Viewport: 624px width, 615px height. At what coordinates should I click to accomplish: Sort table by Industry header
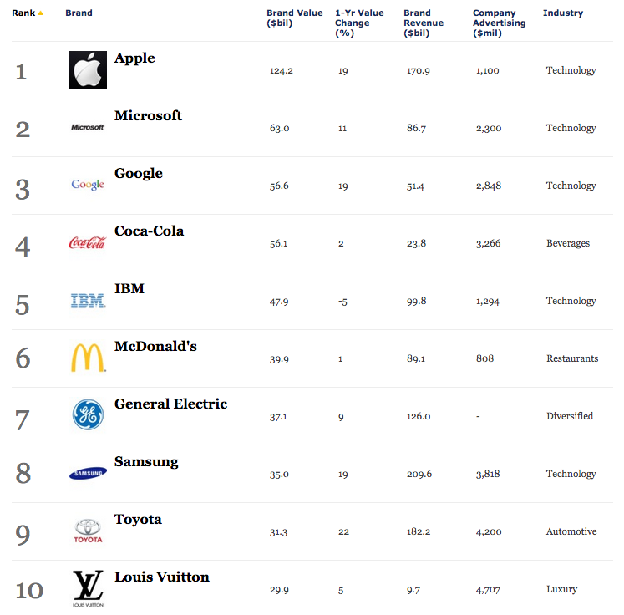563,13
